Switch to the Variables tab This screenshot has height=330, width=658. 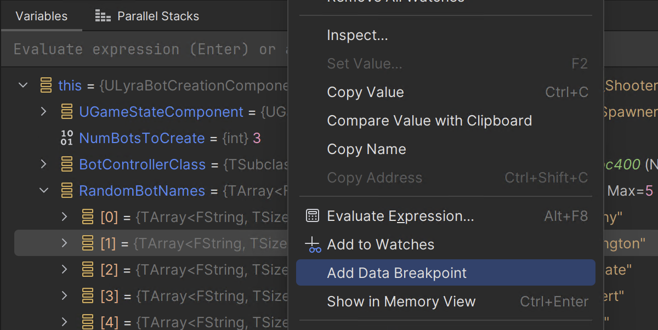41,16
